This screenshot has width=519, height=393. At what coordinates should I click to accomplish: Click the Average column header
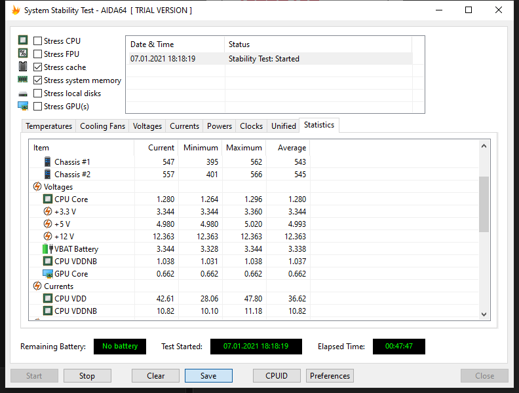288,148
